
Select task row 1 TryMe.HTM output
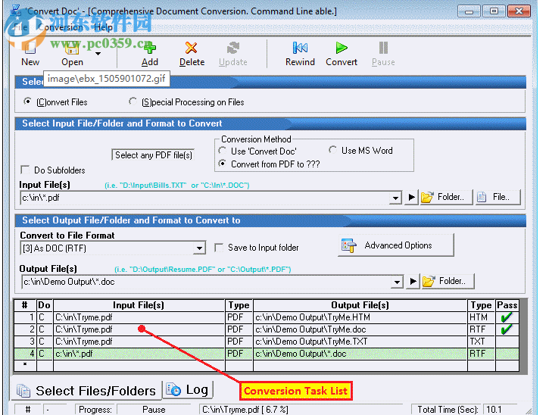point(360,317)
